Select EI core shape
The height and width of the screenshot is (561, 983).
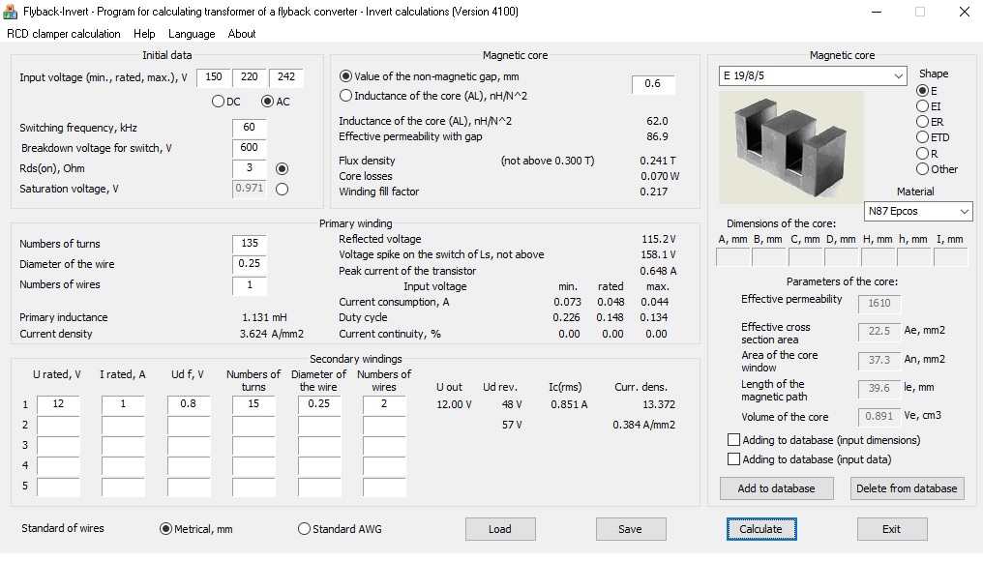(922, 106)
